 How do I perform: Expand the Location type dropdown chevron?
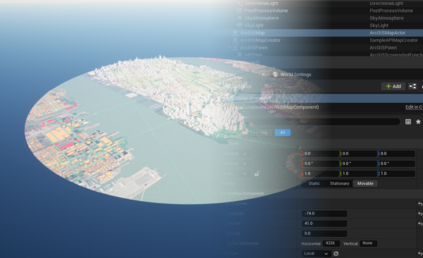[245, 154]
